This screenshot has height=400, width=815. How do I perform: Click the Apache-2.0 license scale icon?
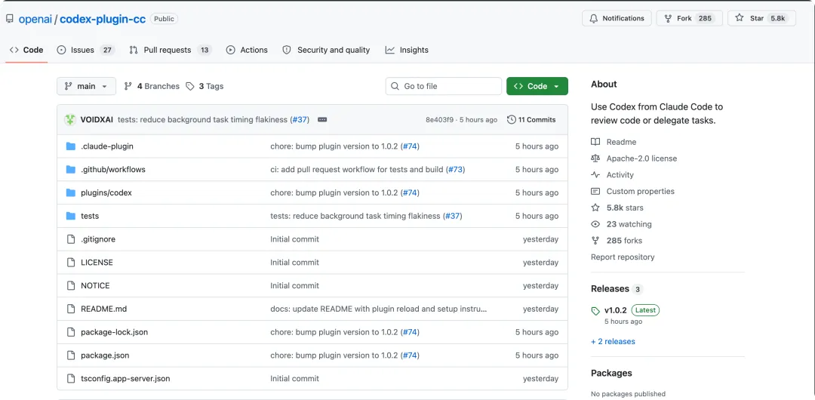pos(595,158)
